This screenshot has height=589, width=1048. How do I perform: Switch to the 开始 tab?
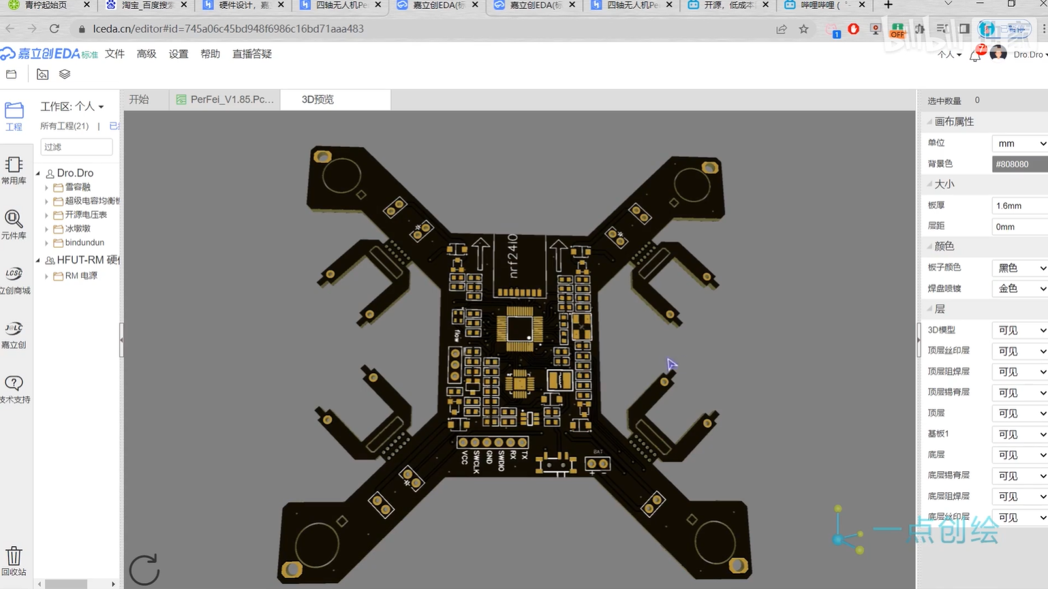139,99
